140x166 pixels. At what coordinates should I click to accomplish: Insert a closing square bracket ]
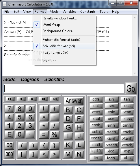click(x=33, y=154)
